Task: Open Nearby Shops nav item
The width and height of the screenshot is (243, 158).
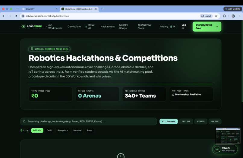Action: click(x=124, y=27)
